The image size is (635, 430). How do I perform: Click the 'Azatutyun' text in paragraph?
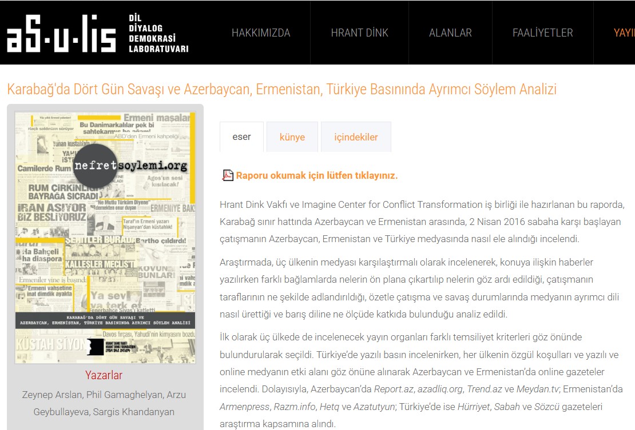coord(374,407)
